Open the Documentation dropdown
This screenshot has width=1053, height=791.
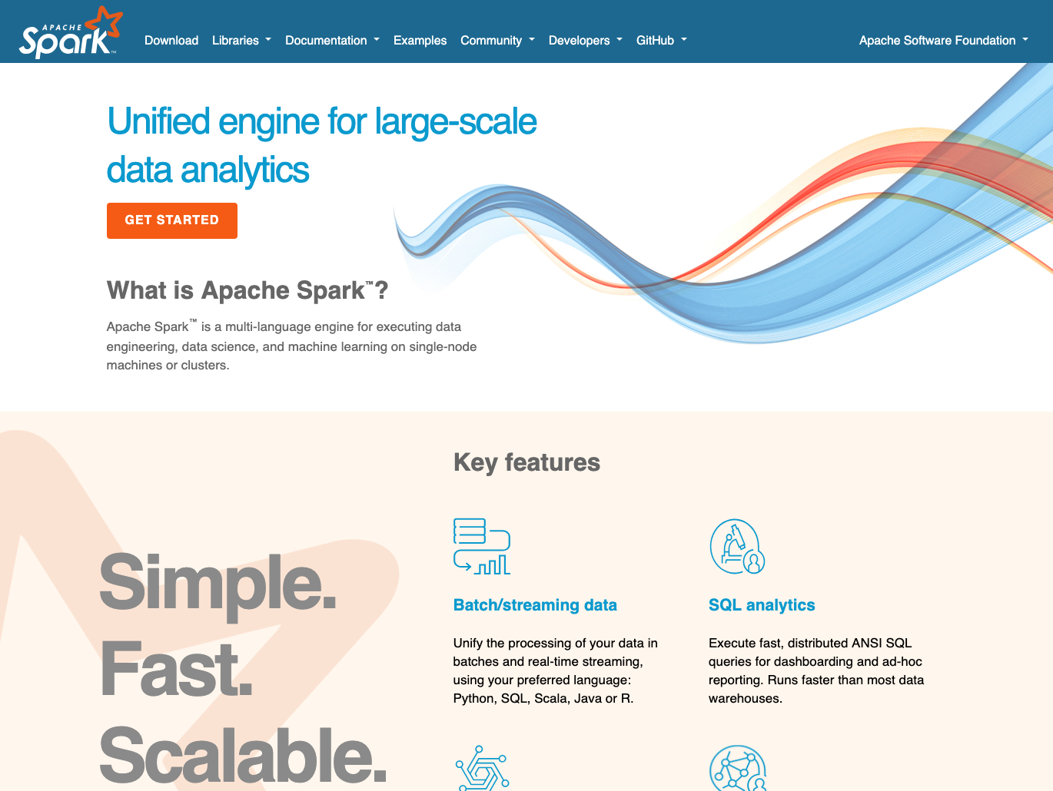(332, 41)
